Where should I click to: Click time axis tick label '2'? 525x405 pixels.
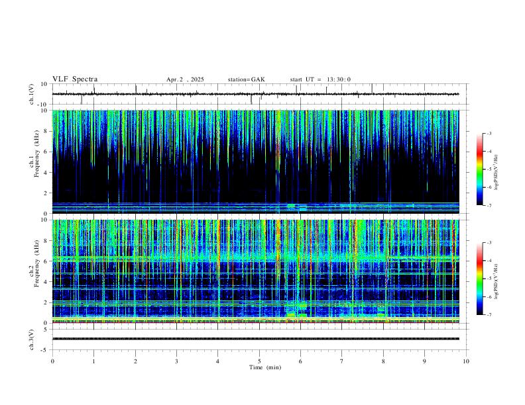point(135,361)
